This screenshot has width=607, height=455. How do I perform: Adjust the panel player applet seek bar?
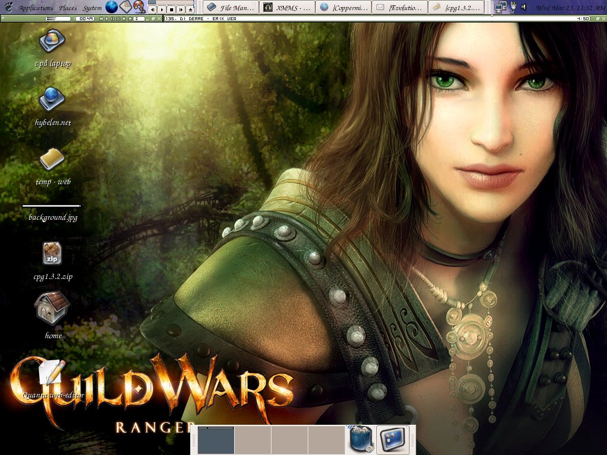tap(171, 2)
